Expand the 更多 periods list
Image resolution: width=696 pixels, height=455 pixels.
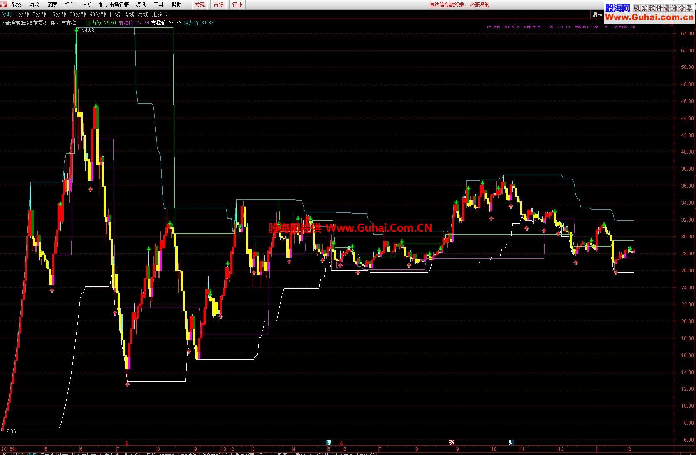[x=160, y=14]
